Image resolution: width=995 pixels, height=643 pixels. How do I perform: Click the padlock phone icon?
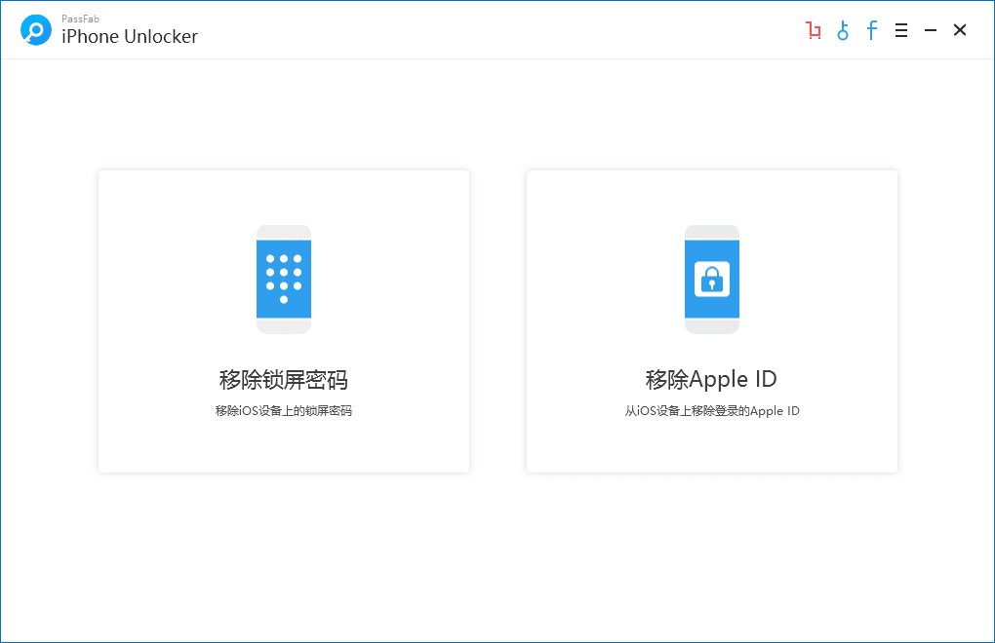[x=712, y=280]
